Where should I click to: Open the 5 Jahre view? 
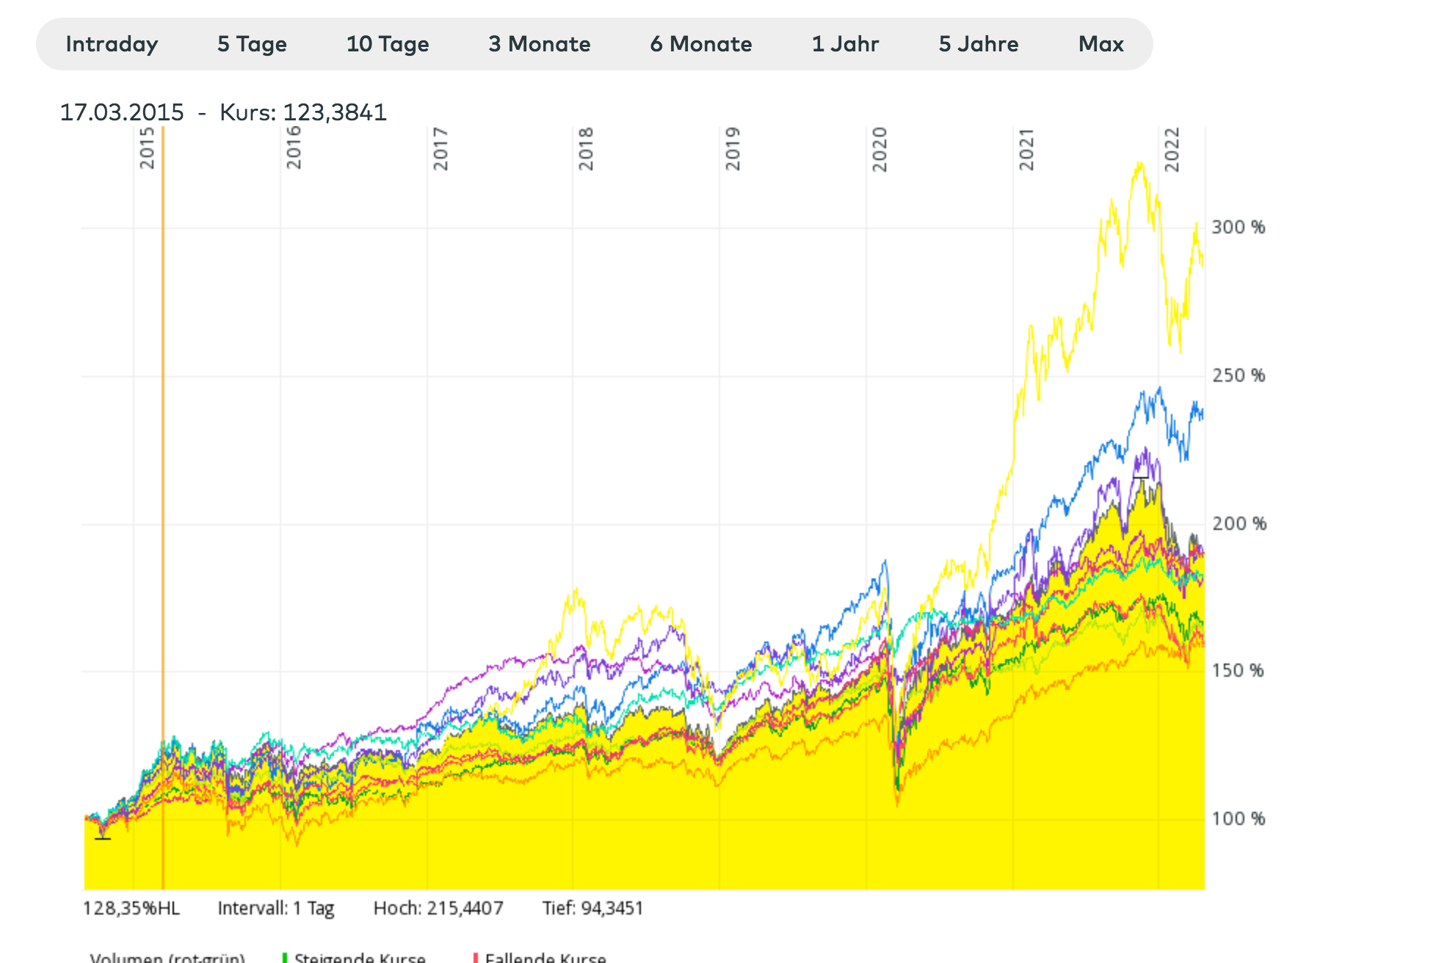(979, 44)
